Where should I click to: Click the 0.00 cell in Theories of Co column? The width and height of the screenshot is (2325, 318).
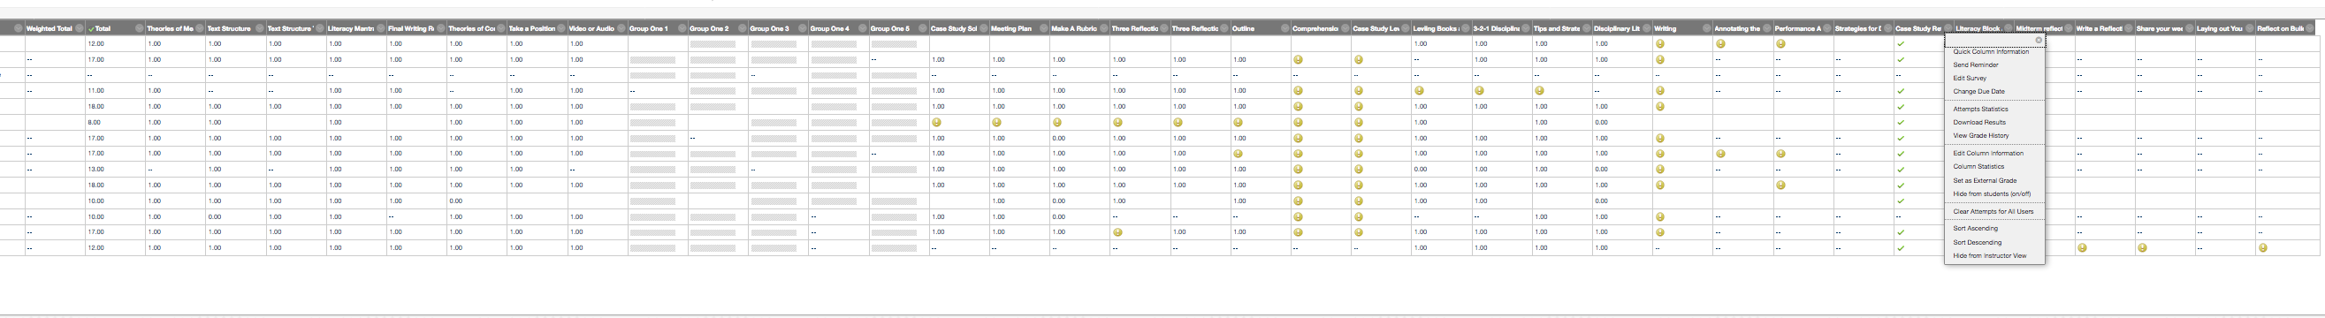456,201
